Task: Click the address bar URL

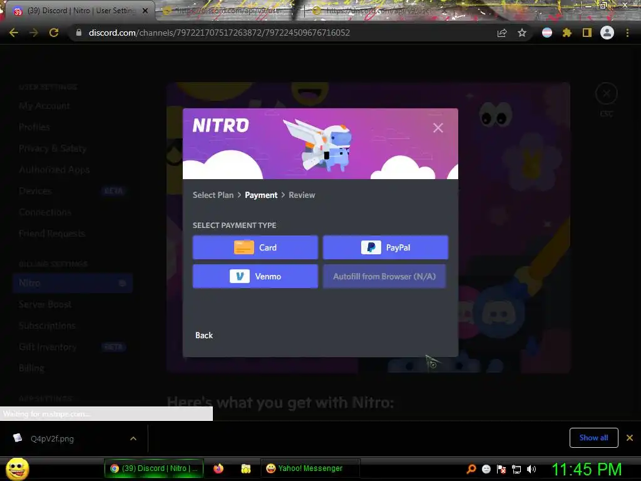Action: (219, 33)
